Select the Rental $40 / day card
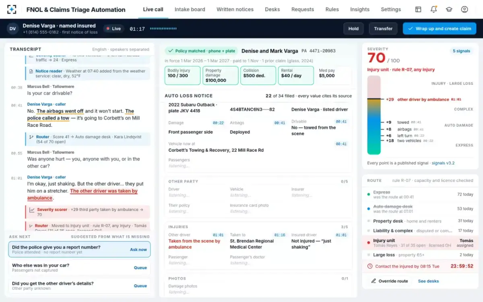 tap(296, 76)
